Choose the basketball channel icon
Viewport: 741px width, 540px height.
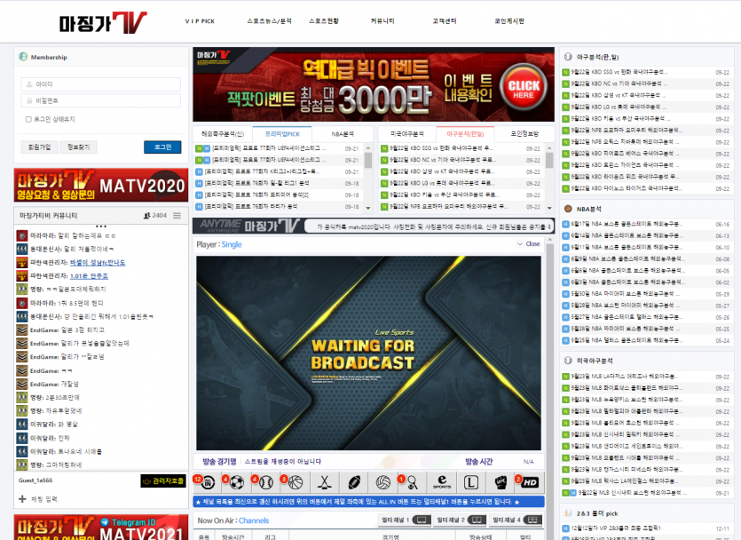click(x=296, y=482)
